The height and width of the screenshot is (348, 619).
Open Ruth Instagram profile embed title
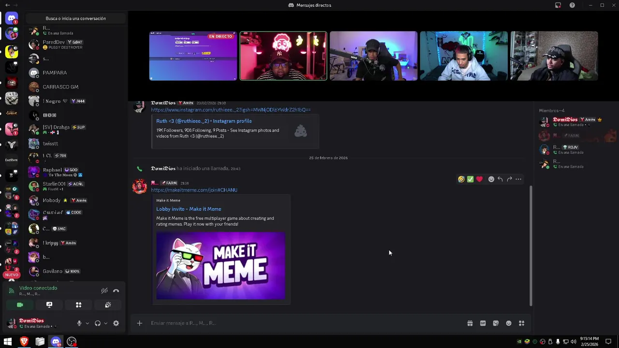pyautogui.click(x=204, y=121)
